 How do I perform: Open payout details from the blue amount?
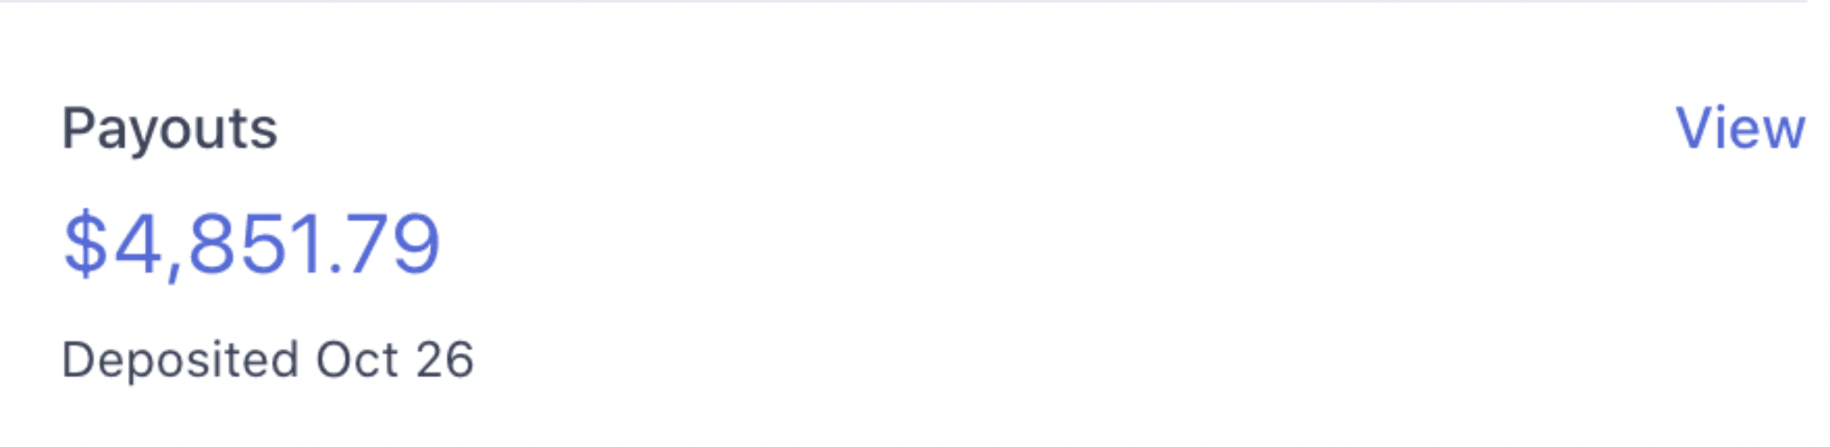(x=252, y=244)
